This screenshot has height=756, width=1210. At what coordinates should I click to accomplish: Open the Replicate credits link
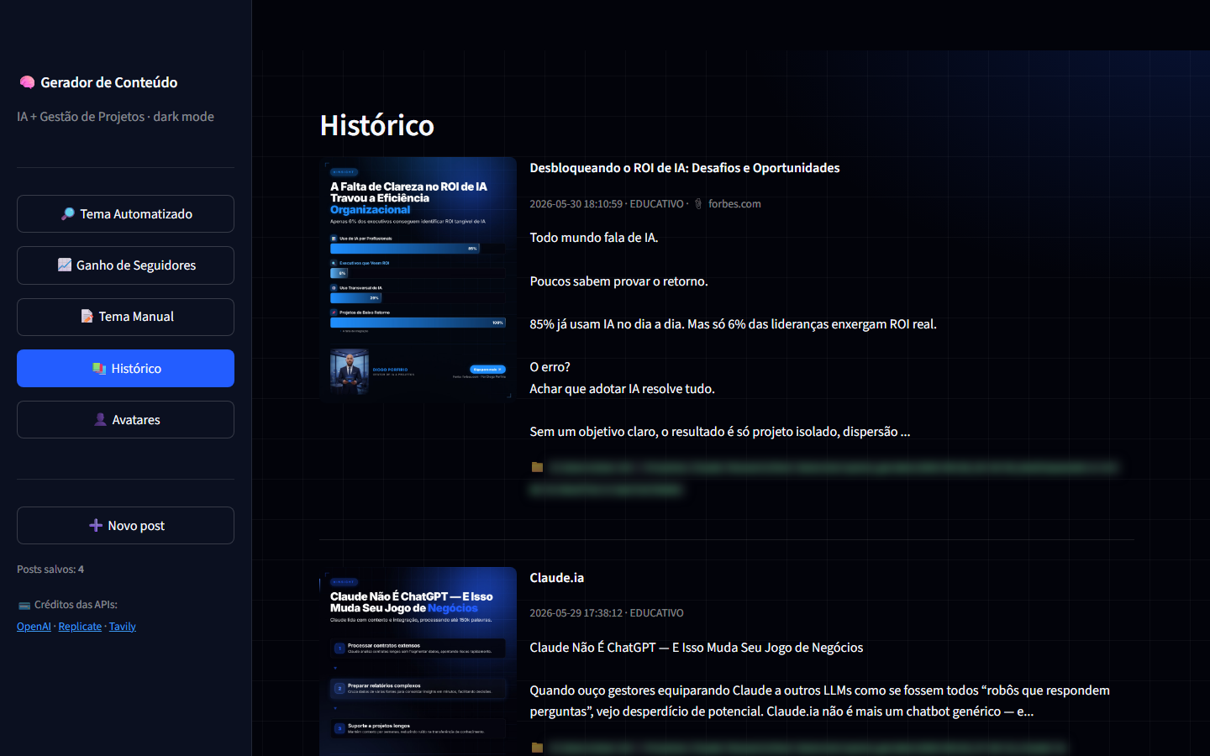pos(80,627)
